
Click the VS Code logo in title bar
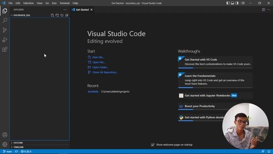point(4,3)
